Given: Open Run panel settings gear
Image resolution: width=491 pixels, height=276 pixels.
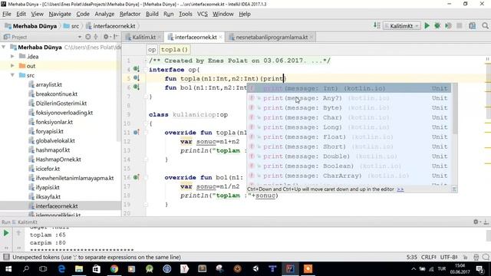Looking at the screenshot, I should click(476, 222).
